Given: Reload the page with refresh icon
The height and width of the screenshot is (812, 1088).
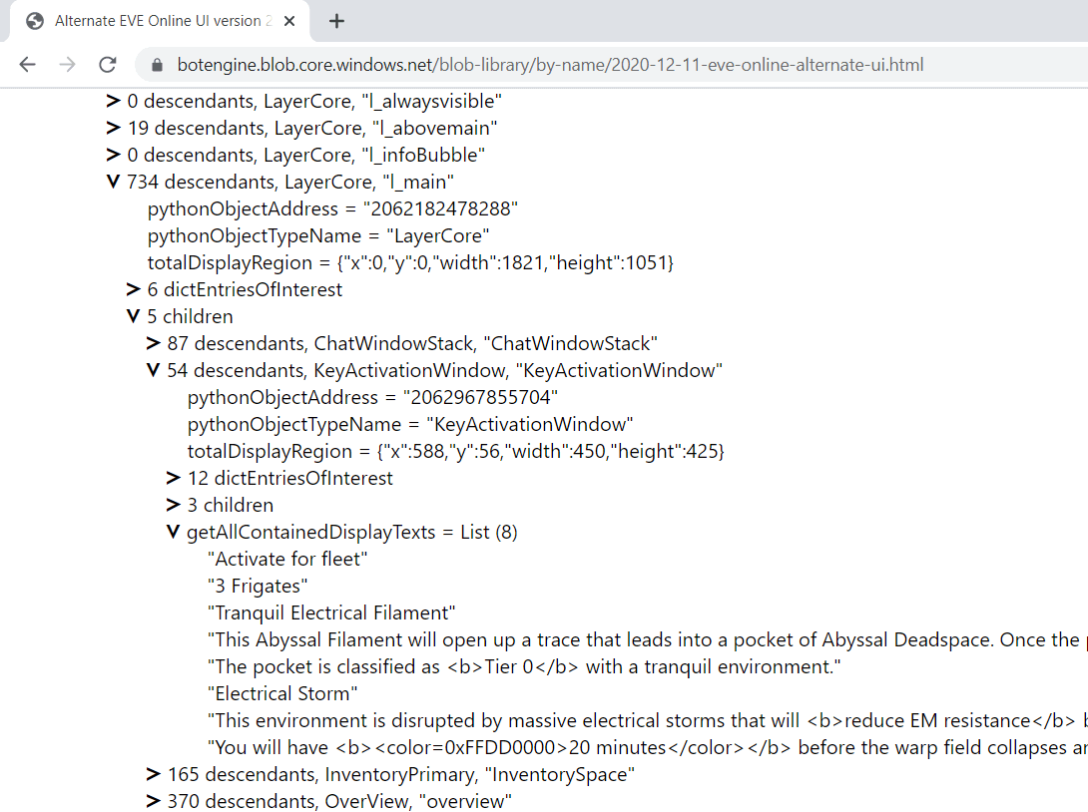Looking at the screenshot, I should [x=108, y=65].
